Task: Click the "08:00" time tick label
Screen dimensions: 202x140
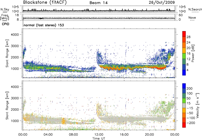Action: [73, 135]
